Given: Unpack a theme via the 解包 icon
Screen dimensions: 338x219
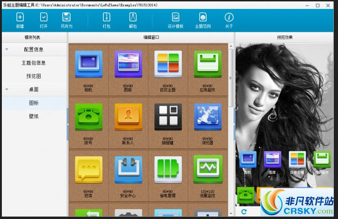Looking at the screenshot, I should tap(133, 20).
